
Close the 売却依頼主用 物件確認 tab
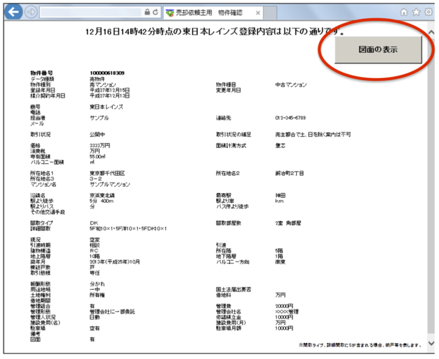coord(258,13)
